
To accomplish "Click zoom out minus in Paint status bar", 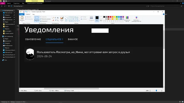I will 150,91.
